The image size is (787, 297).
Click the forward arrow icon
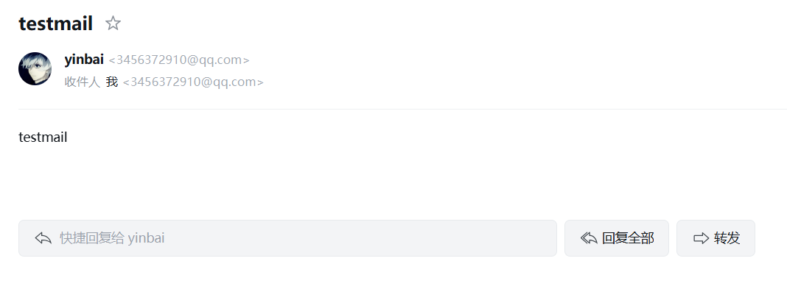click(702, 238)
